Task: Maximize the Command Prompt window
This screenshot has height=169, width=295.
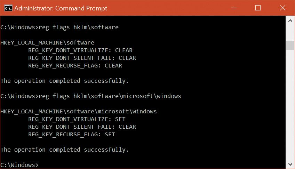Action: click(x=258, y=8)
